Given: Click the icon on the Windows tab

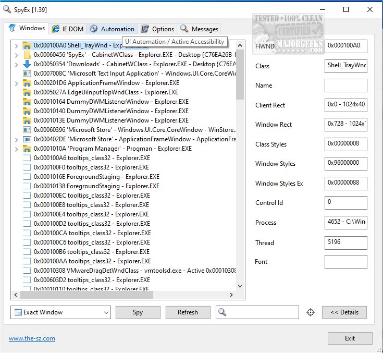Looking at the screenshot, I should point(12,28).
